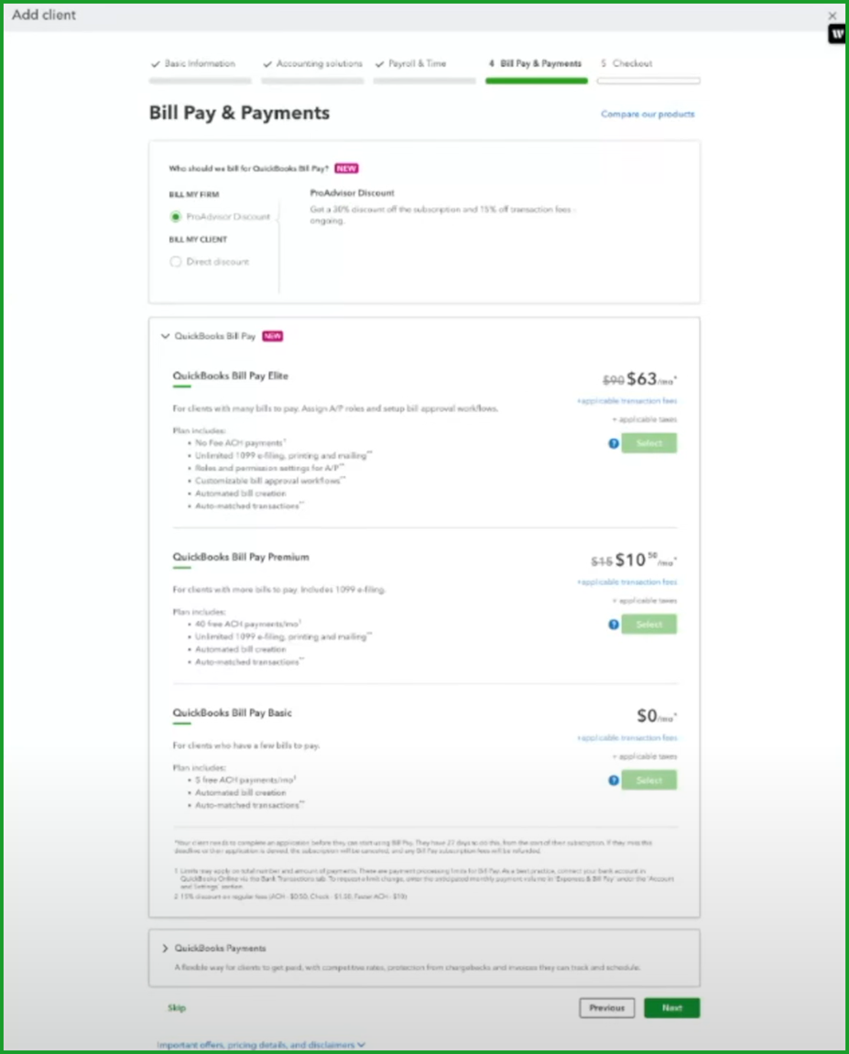Click the help icon beside Bill Pay Basic's Select button
This screenshot has height=1054, width=849.
tap(613, 780)
